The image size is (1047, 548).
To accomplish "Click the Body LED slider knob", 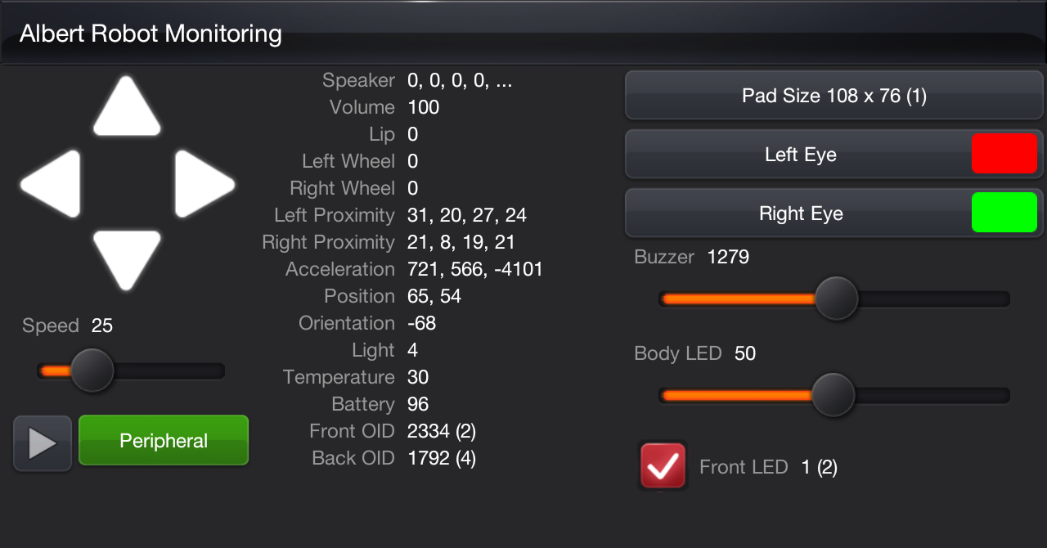I will [833, 395].
